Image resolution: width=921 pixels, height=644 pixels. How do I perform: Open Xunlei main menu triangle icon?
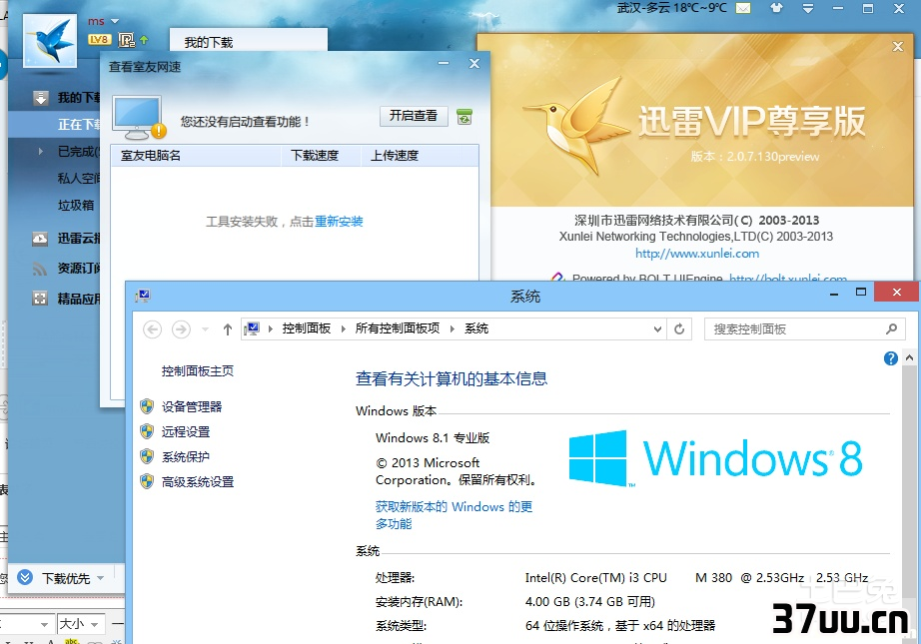808,8
